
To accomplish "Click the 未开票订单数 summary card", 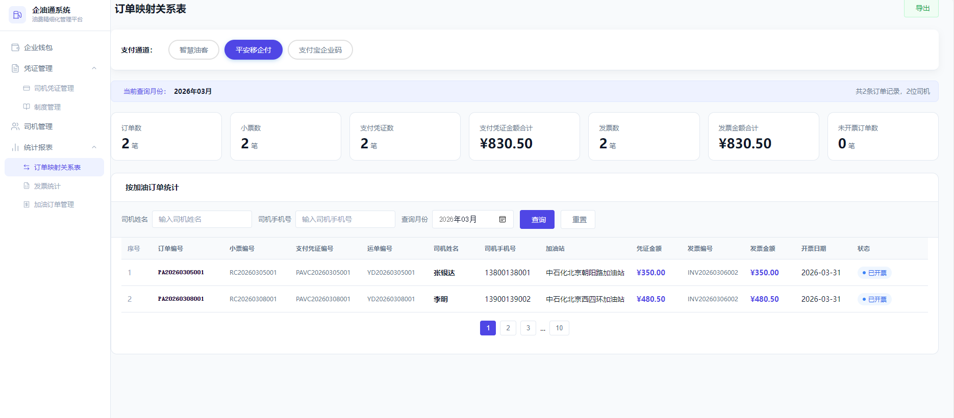I will coord(883,137).
